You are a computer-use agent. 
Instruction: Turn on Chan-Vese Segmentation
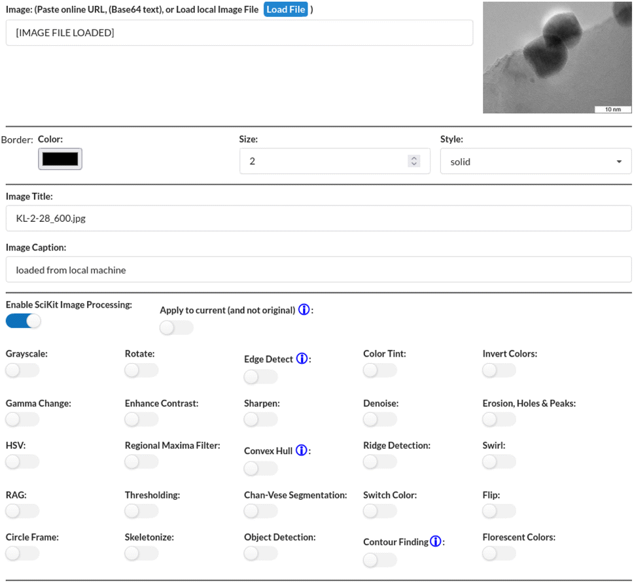pos(260,510)
